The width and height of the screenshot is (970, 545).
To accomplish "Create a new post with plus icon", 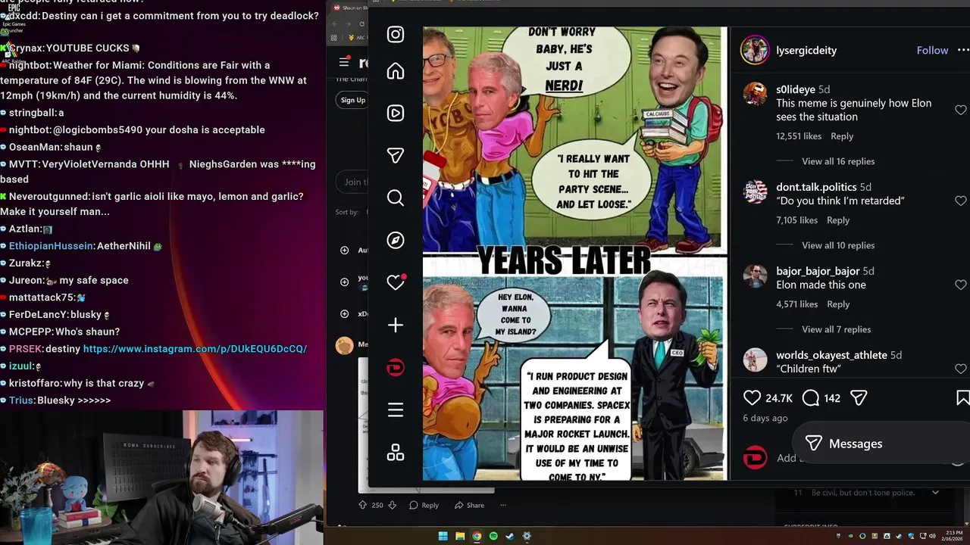I will [395, 325].
